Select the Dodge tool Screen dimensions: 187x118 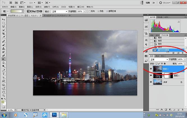[x=4, y=66]
